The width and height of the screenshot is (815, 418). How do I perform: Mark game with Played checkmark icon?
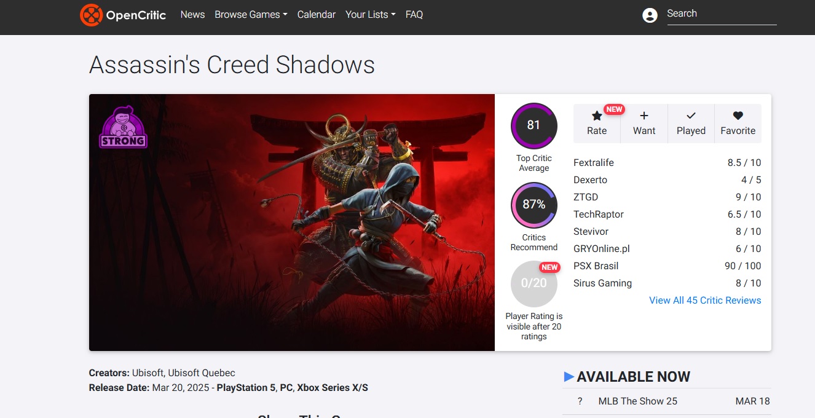click(x=691, y=116)
